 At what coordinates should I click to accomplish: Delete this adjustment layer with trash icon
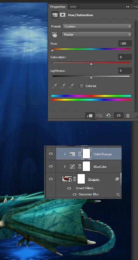[128, 116]
